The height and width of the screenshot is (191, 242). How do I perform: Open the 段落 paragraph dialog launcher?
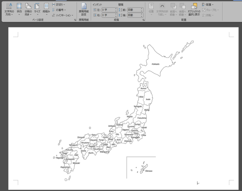point(143,20)
